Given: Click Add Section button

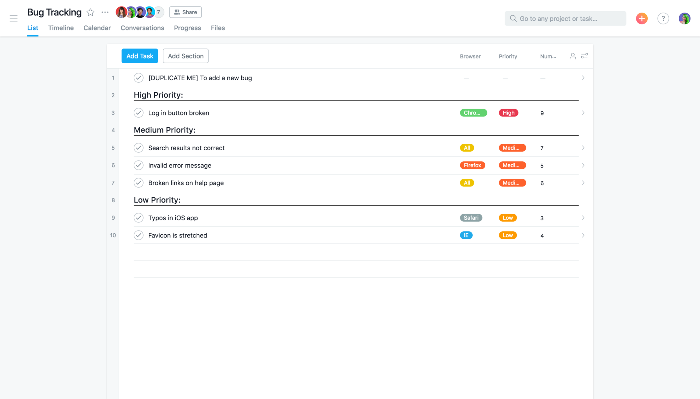Looking at the screenshot, I should tap(186, 56).
